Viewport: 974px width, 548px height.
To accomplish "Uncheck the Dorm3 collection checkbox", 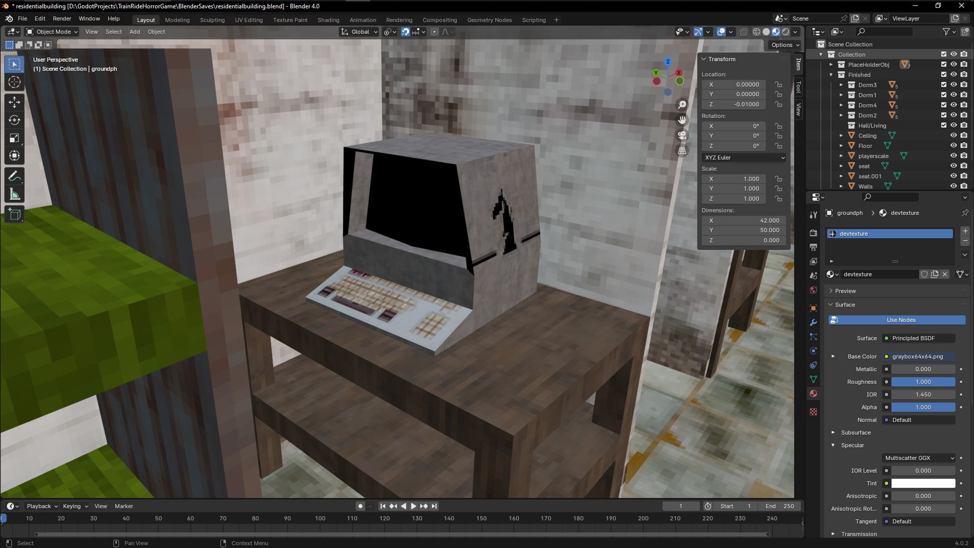I will coord(944,85).
